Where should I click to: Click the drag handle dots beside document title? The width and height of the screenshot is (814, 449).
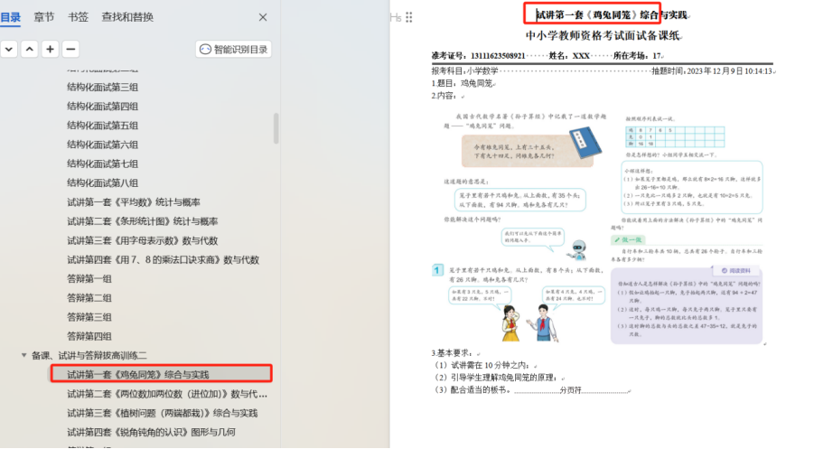point(409,17)
